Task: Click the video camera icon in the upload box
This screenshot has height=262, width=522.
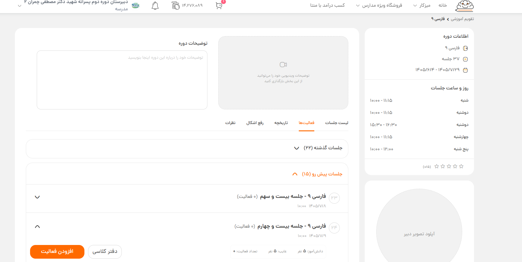Action: click(x=283, y=64)
